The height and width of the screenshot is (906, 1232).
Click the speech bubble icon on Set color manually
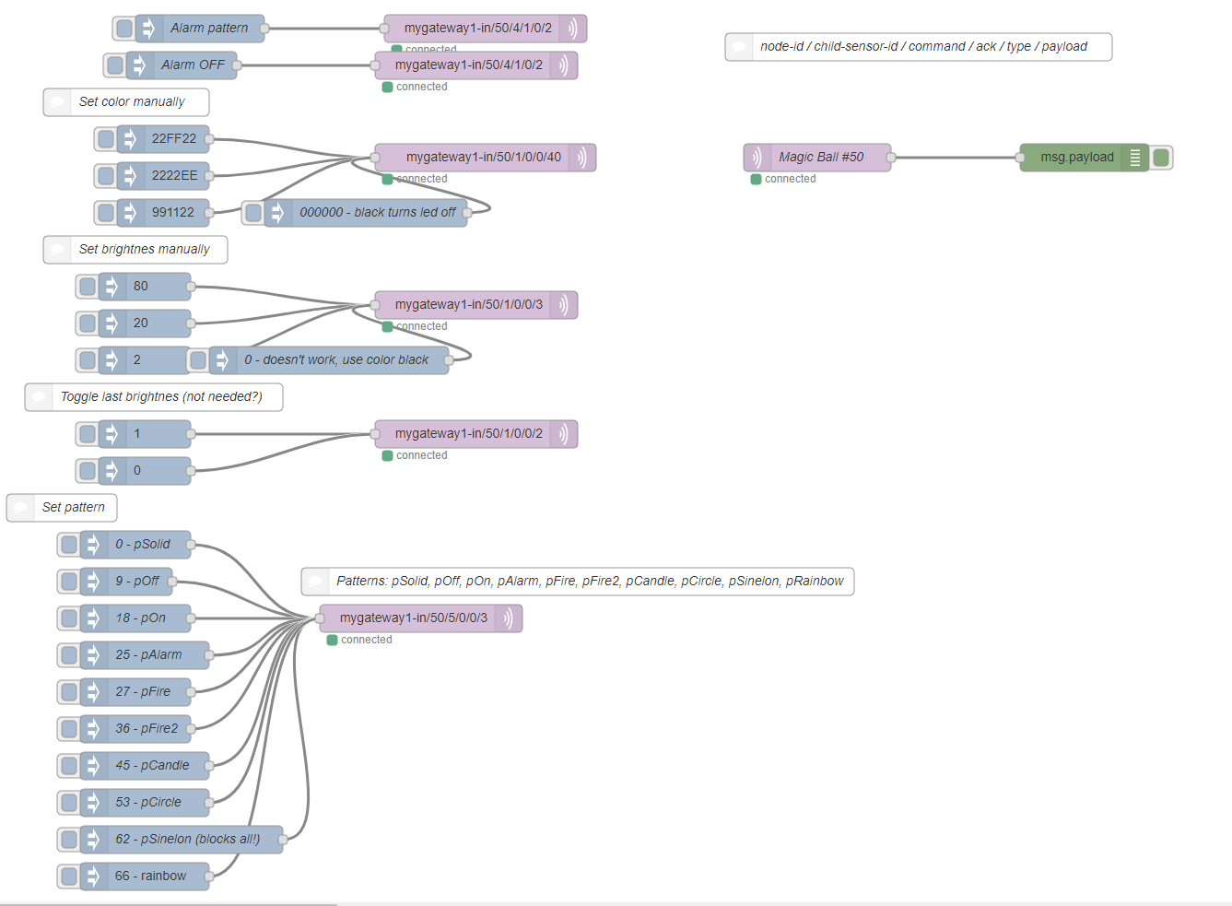[x=57, y=102]
